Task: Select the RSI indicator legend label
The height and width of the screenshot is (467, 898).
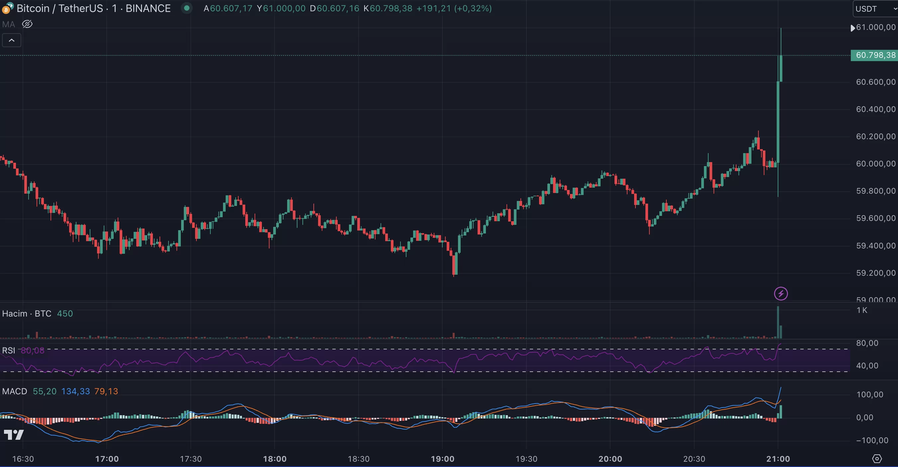Action: [x=8, y=350]
